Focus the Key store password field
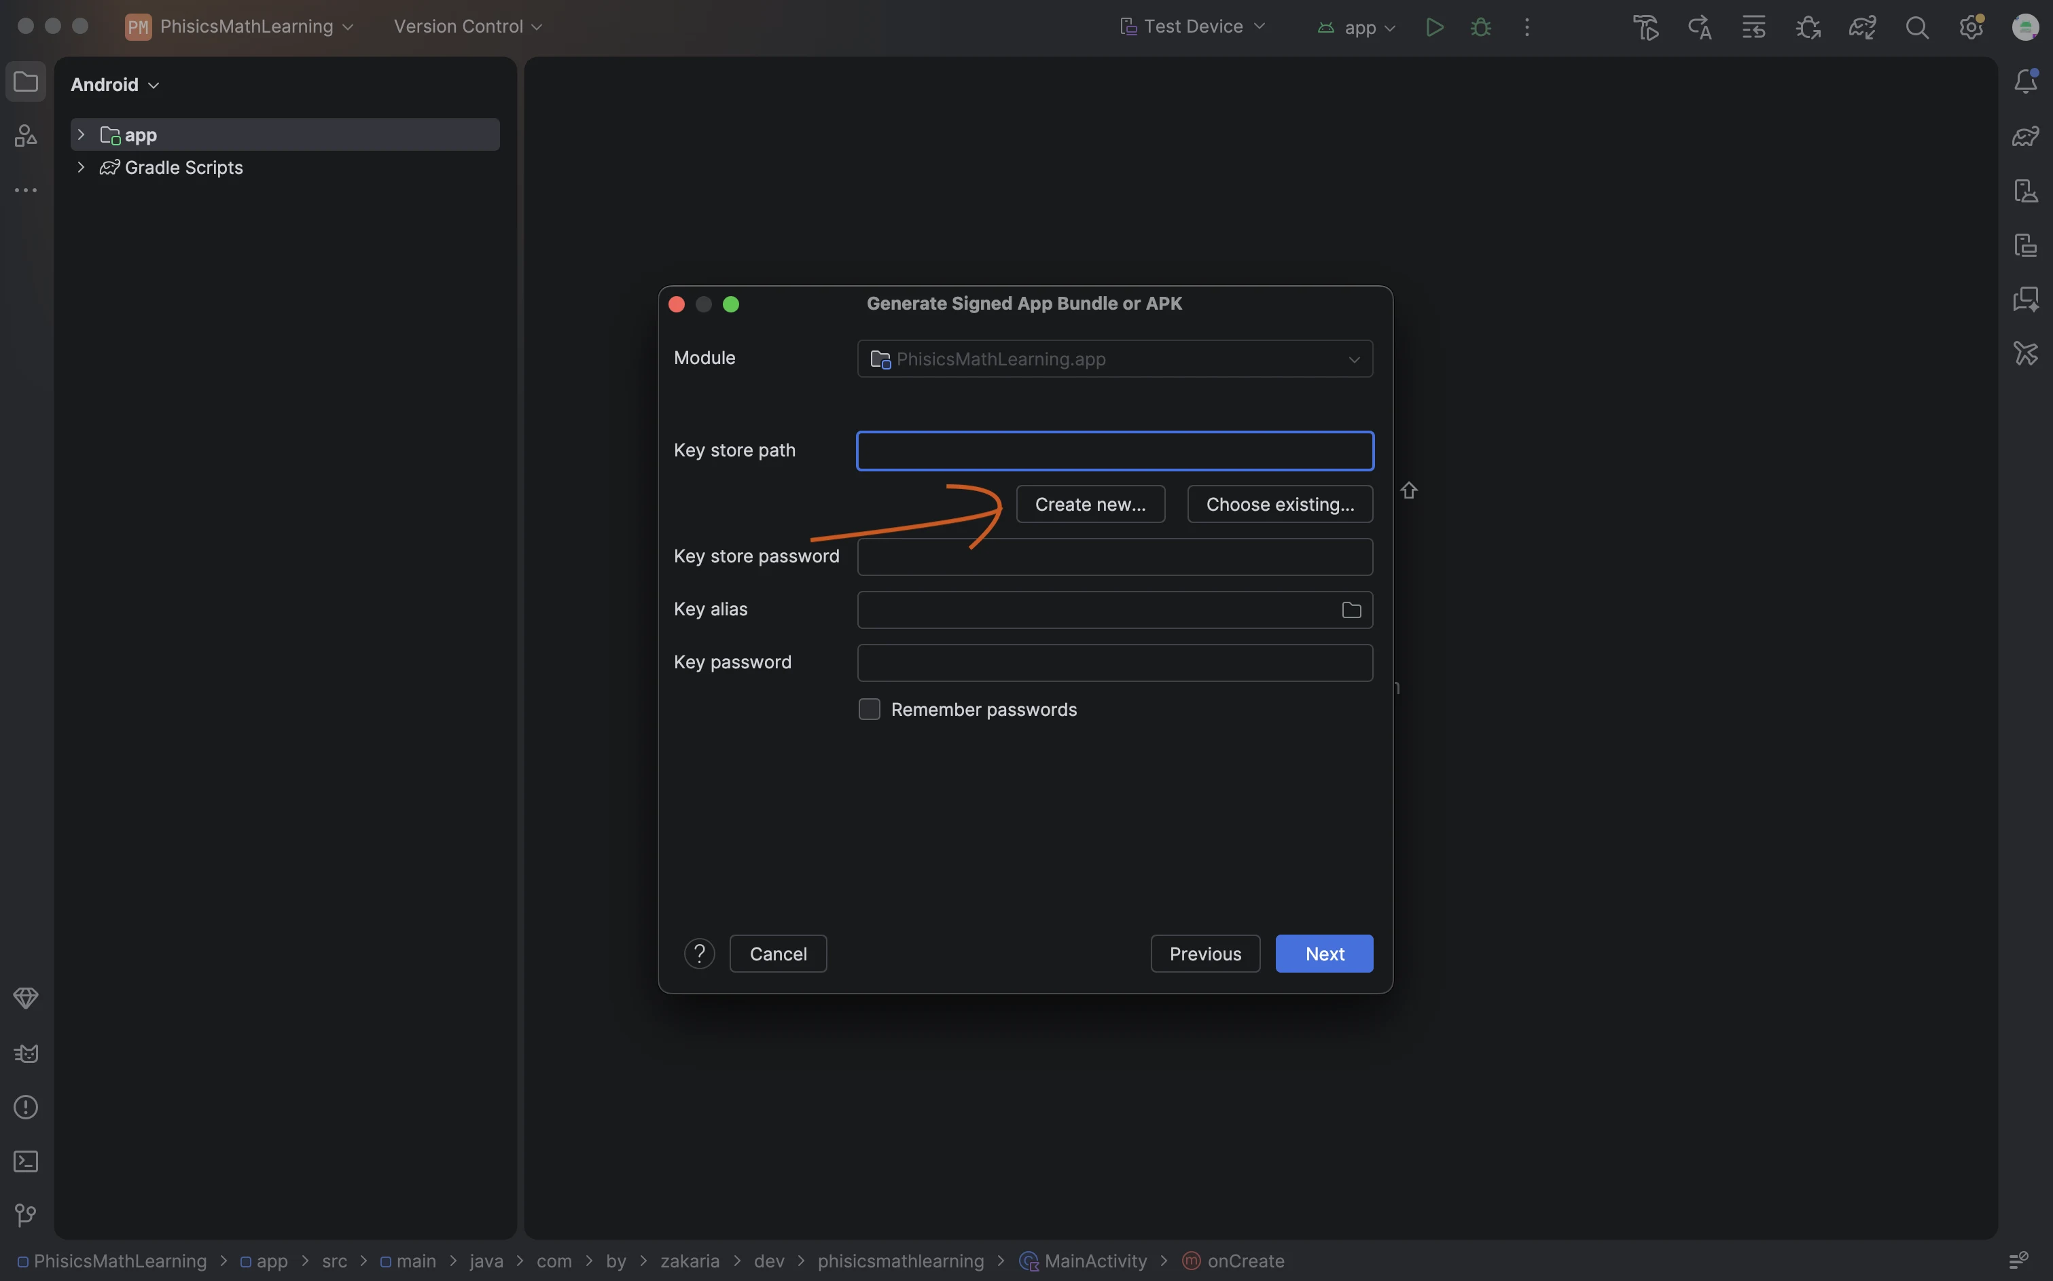This screenshot has width=2053, height=1281. (x=1114, y=557)
